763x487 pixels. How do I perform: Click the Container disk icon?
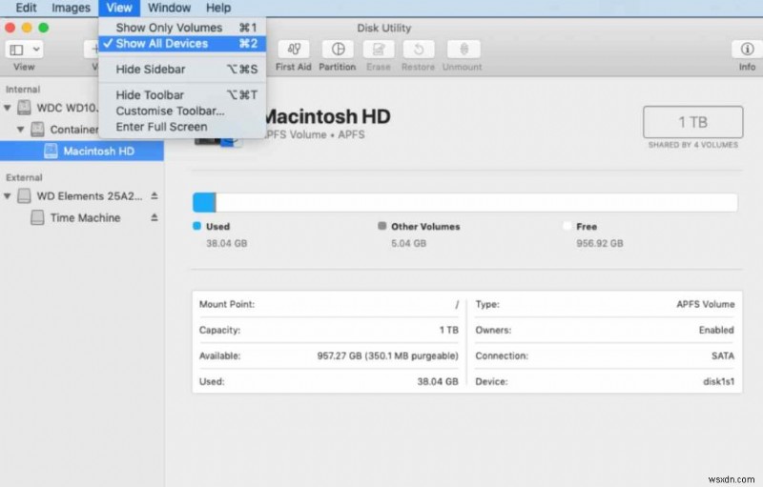(x=37, y=130)
